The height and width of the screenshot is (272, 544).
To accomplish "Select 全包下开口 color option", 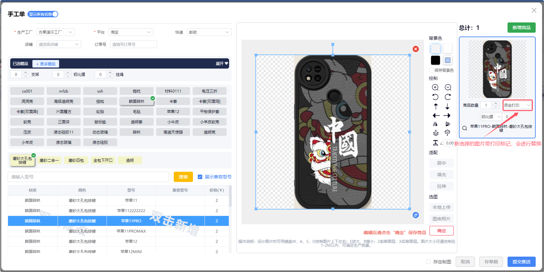I will [x=103, y=160].
